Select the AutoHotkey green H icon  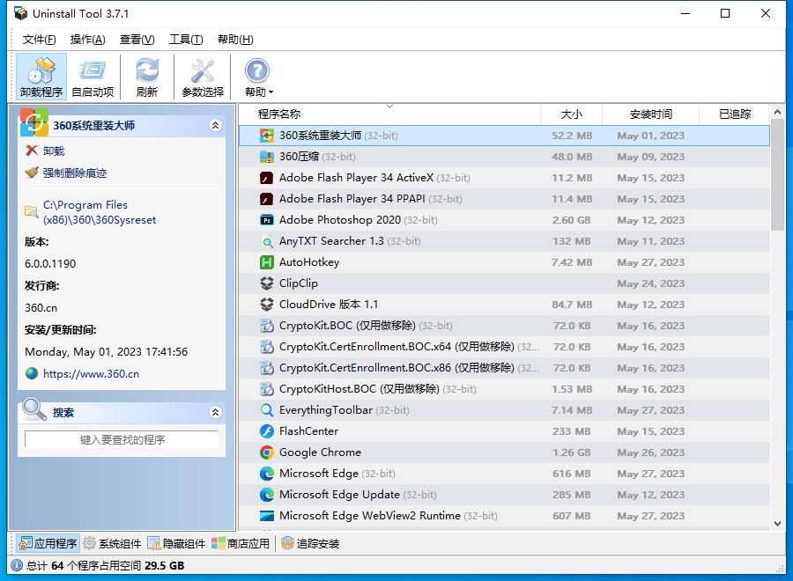point(266,262)
